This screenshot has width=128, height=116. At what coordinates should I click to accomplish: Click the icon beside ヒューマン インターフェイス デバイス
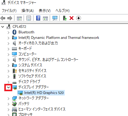[14, 110]
